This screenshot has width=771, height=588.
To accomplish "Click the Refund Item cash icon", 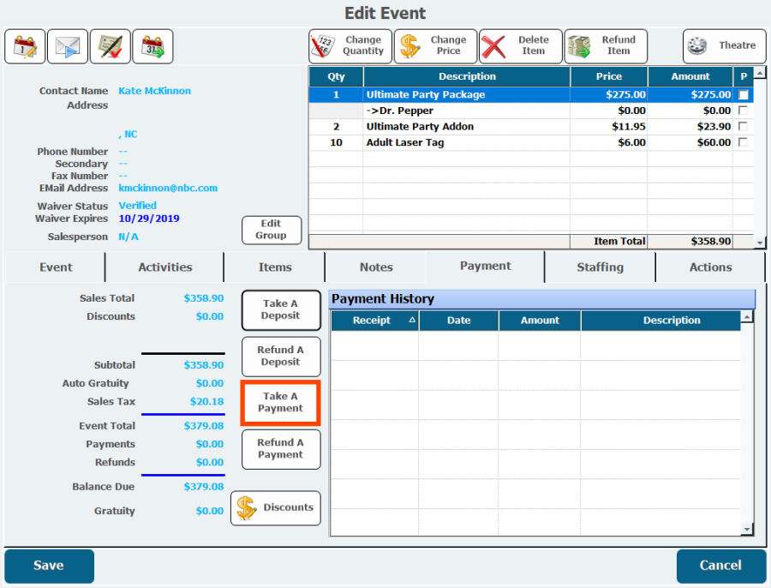I will [605, 46].
